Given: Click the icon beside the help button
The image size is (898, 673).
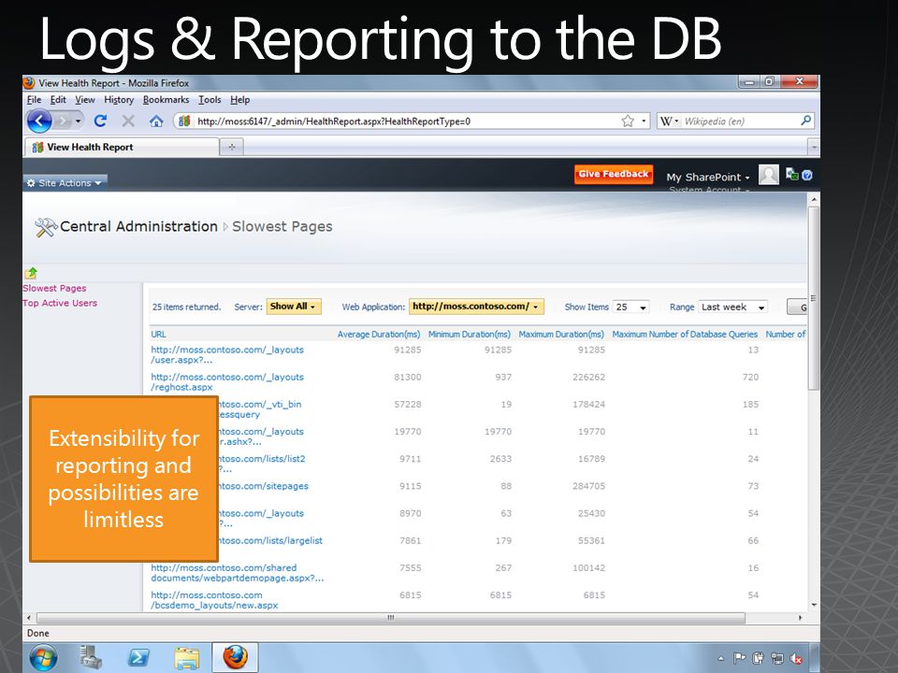Looking at the screenshot, I should pyautogui.click(x=792, y=174).
